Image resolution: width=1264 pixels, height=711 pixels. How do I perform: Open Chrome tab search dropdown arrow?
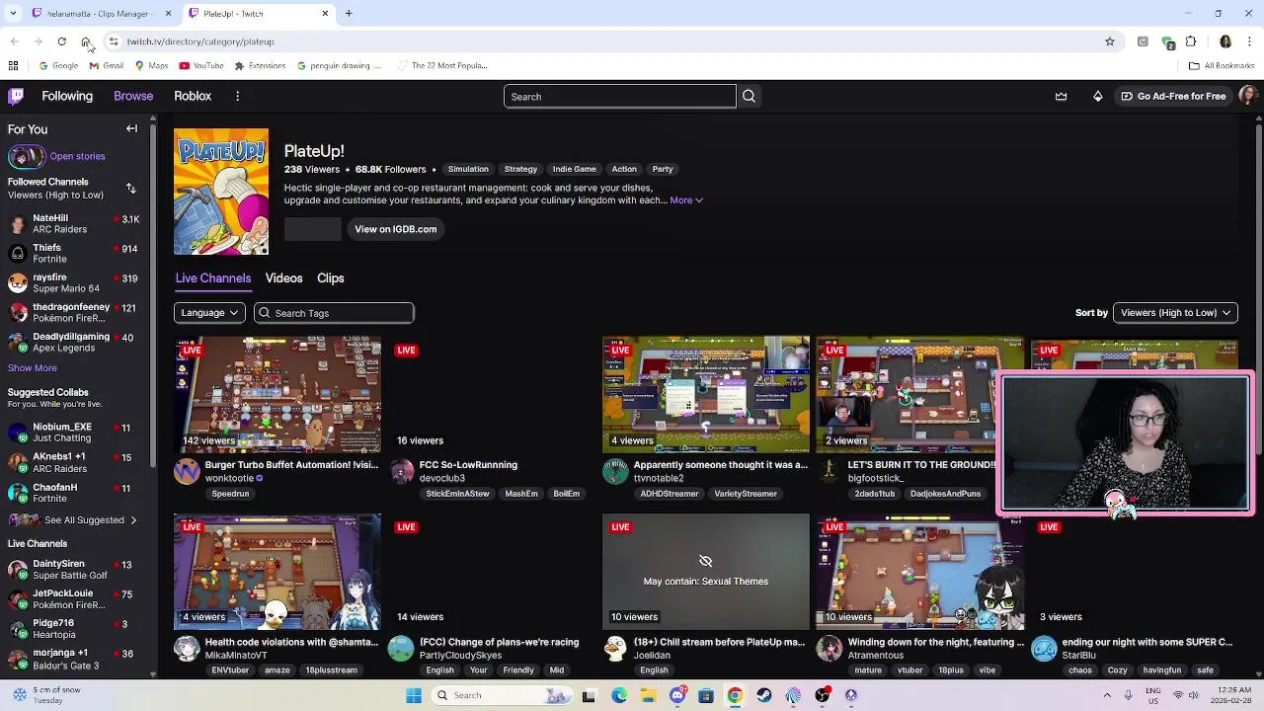tap(13, 13)
